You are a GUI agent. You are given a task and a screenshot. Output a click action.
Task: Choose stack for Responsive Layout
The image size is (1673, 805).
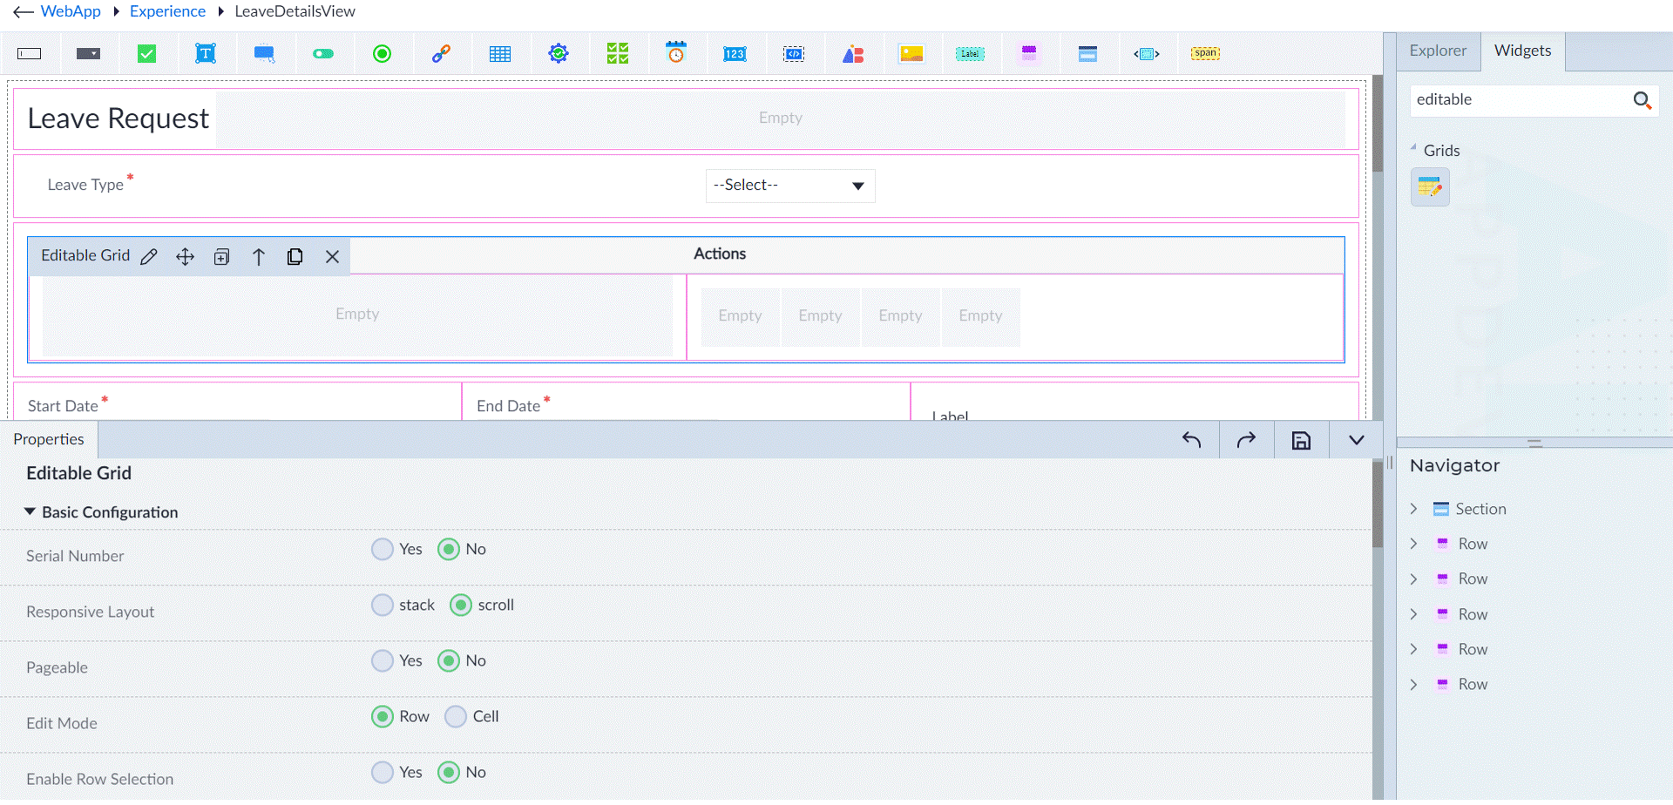tap(383, 605)
